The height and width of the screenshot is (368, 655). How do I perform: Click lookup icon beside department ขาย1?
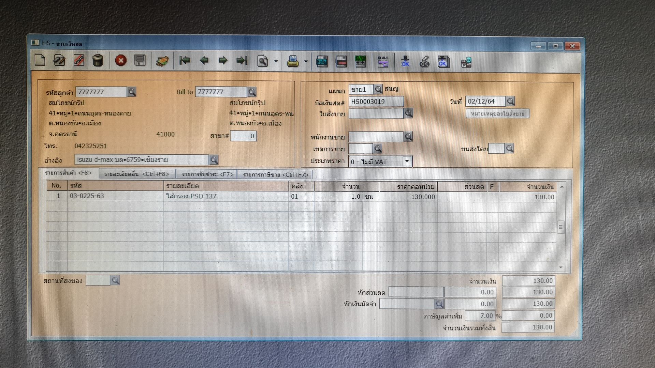coord(378,89)
